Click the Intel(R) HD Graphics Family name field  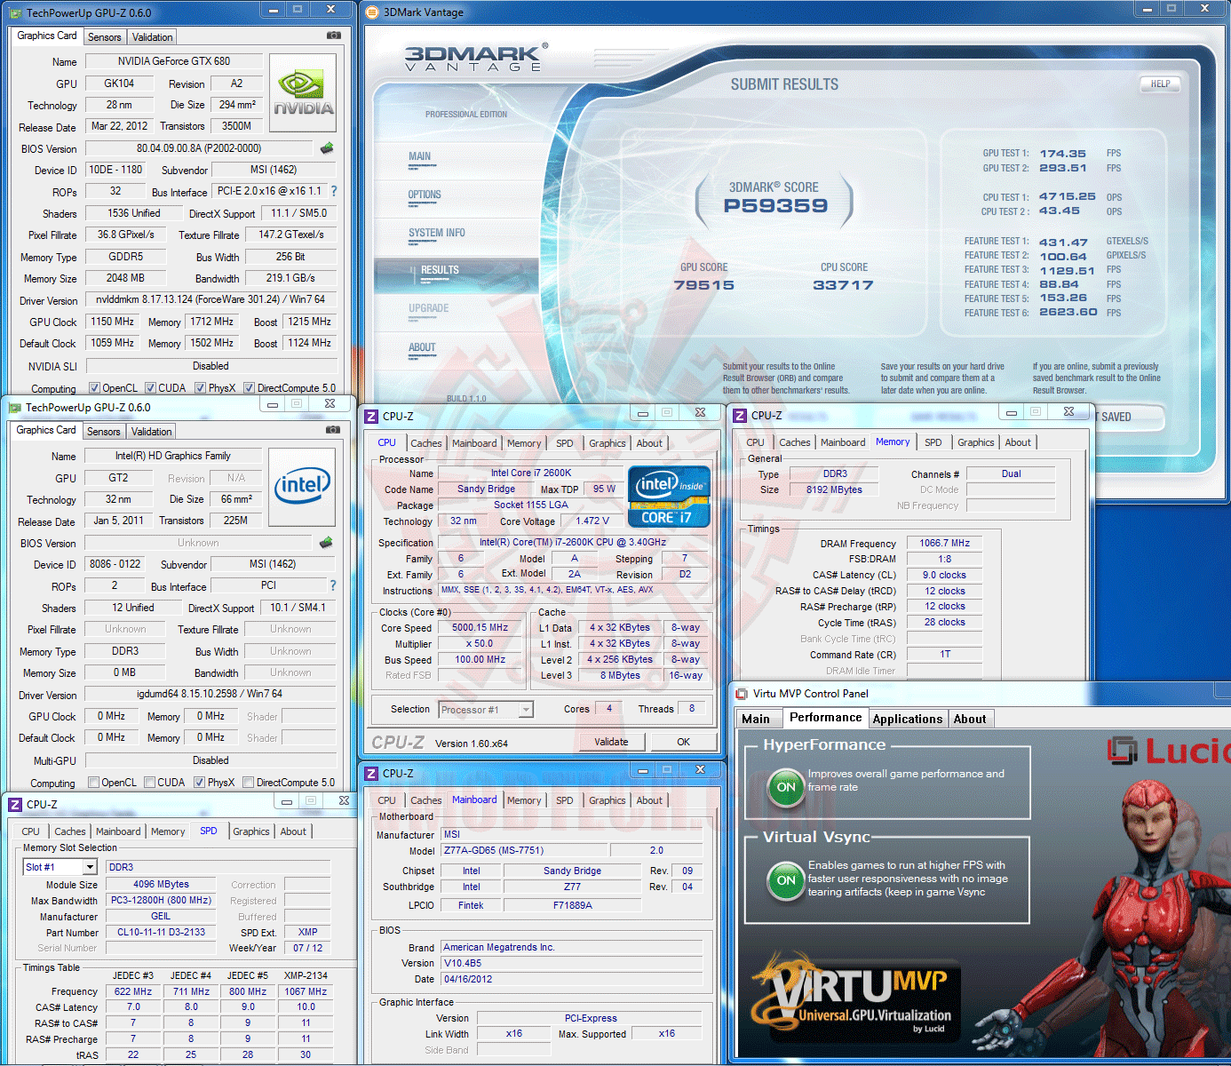click(173, 456)
